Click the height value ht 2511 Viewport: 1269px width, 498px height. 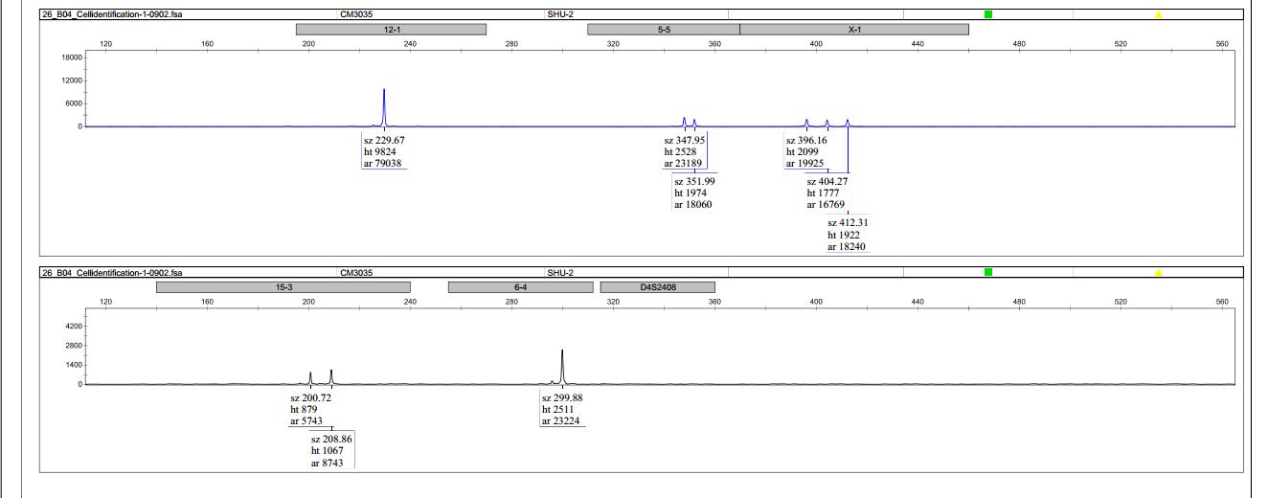(x=558, y=409)
